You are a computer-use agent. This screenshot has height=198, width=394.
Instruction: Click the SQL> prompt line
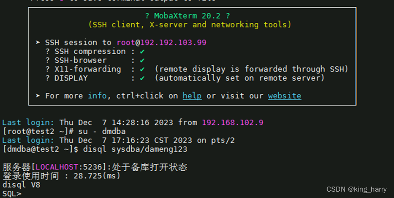click(12, 194)
